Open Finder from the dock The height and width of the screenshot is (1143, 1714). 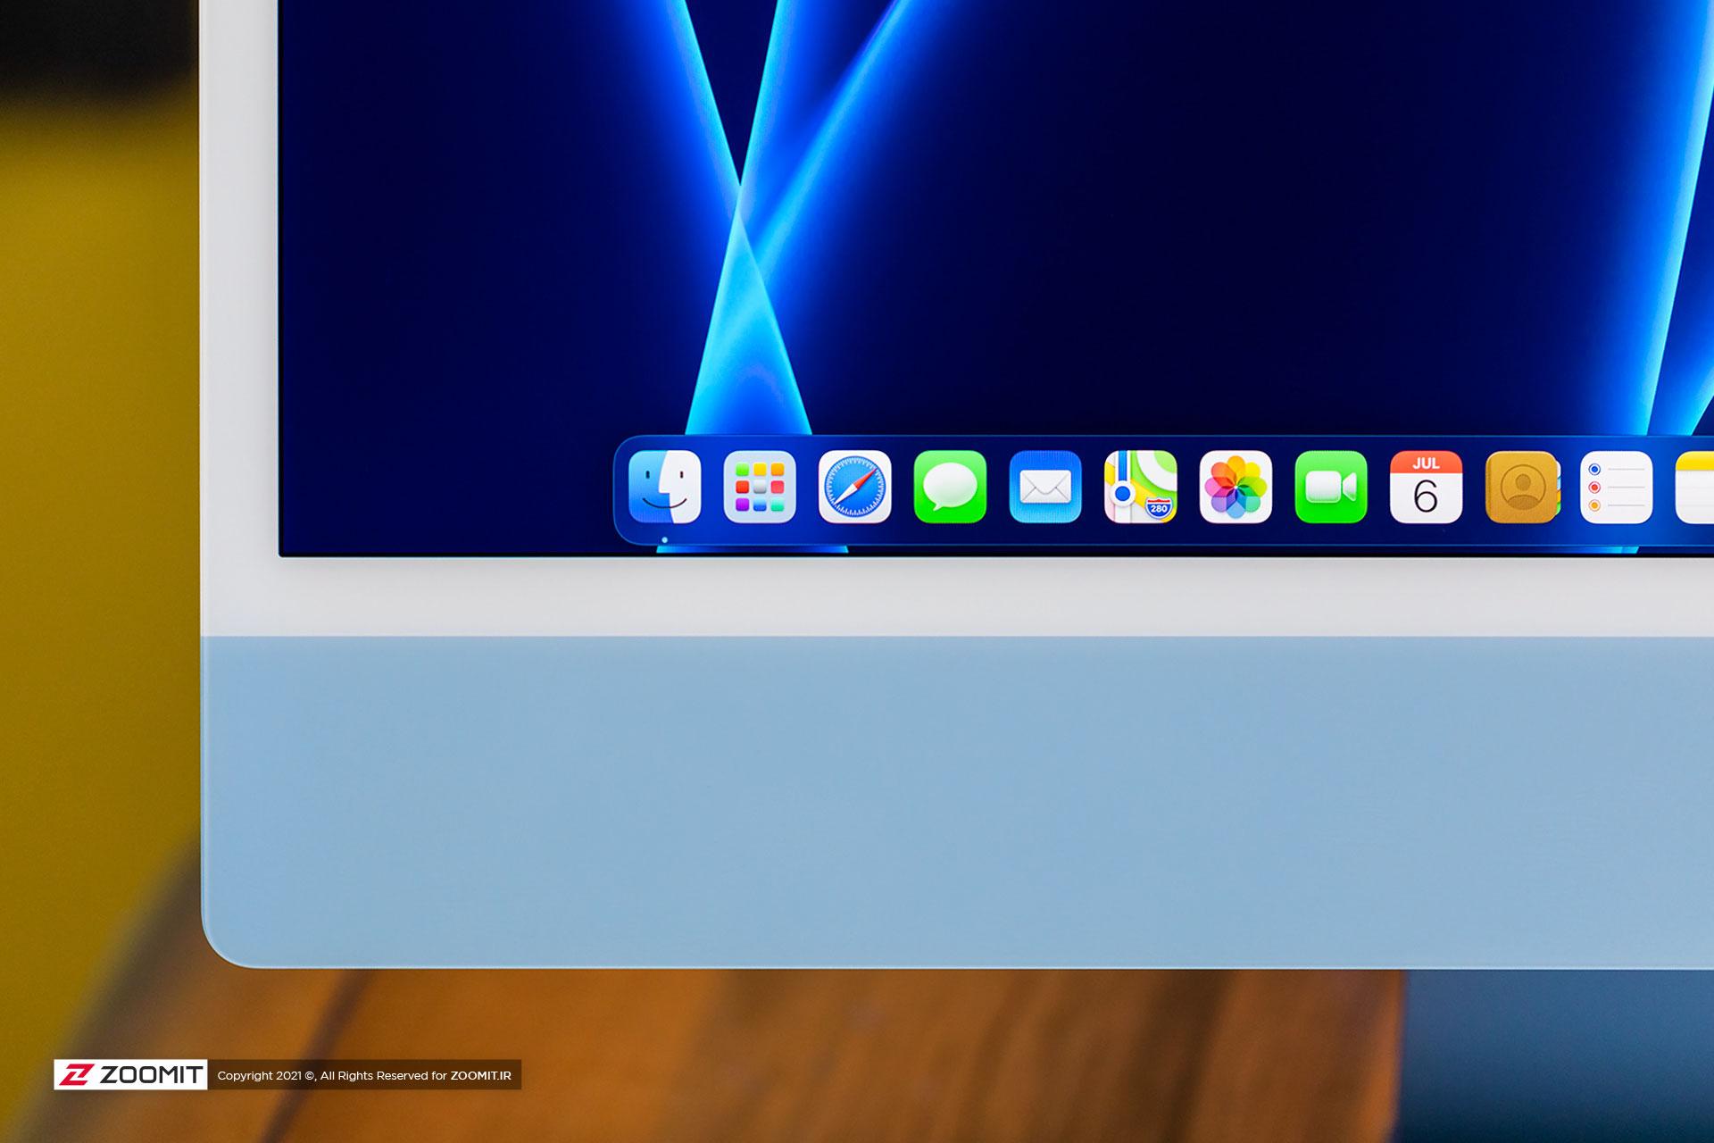click(664, 487)
